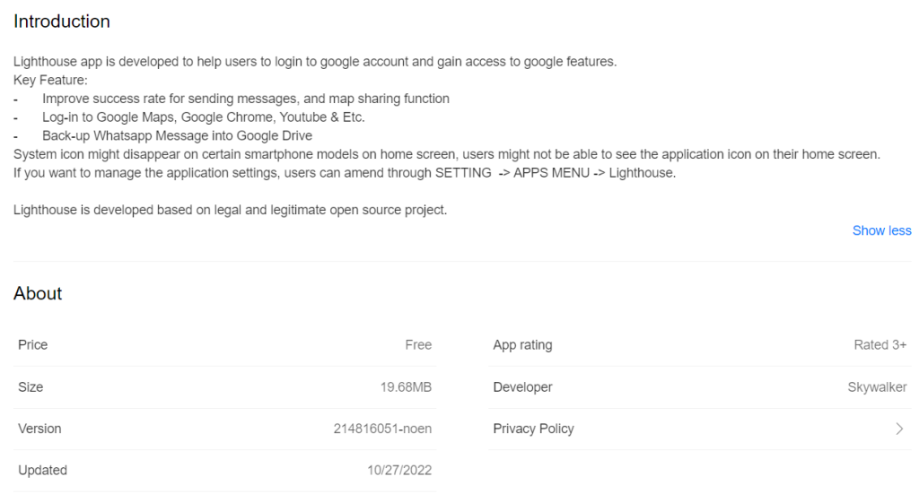
Task: Select the 19.68MB size value
Action: 406,387
